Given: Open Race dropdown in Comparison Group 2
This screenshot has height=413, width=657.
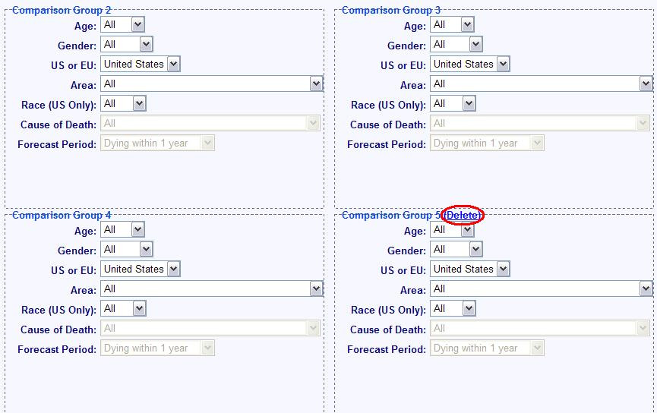Looking at the screenshot, I should 123,104.
